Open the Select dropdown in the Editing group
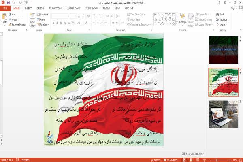This screenshot has height=162, width=243. pos(222,25)
